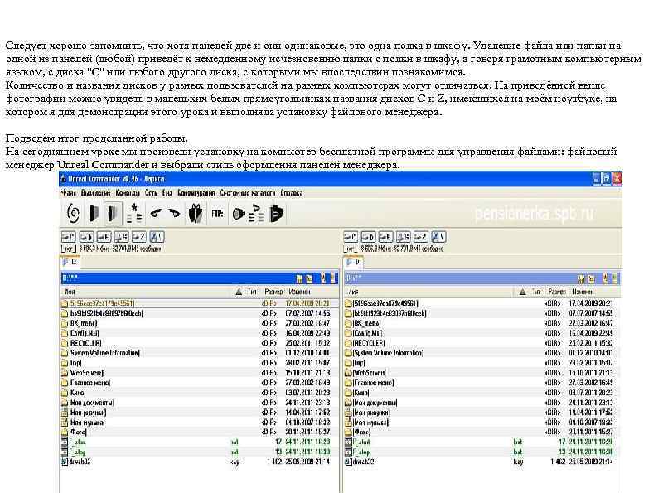The image size is (658, 493).
Task: Select [tmp] folder in the right panel
Action: pyautogui.click(x=482, y=363)
